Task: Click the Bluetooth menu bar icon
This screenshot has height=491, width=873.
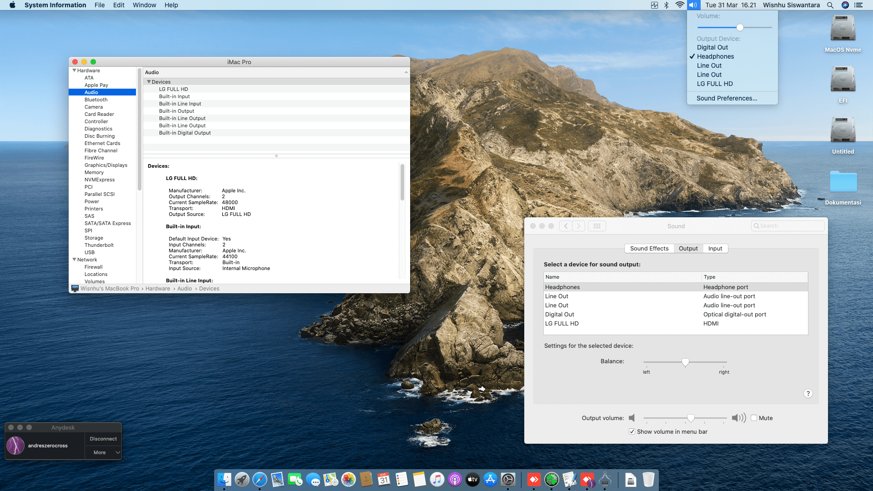Action: click(x=666, y=5)
